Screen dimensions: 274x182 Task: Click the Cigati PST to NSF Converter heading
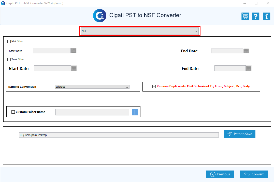[x=145, y=15]
